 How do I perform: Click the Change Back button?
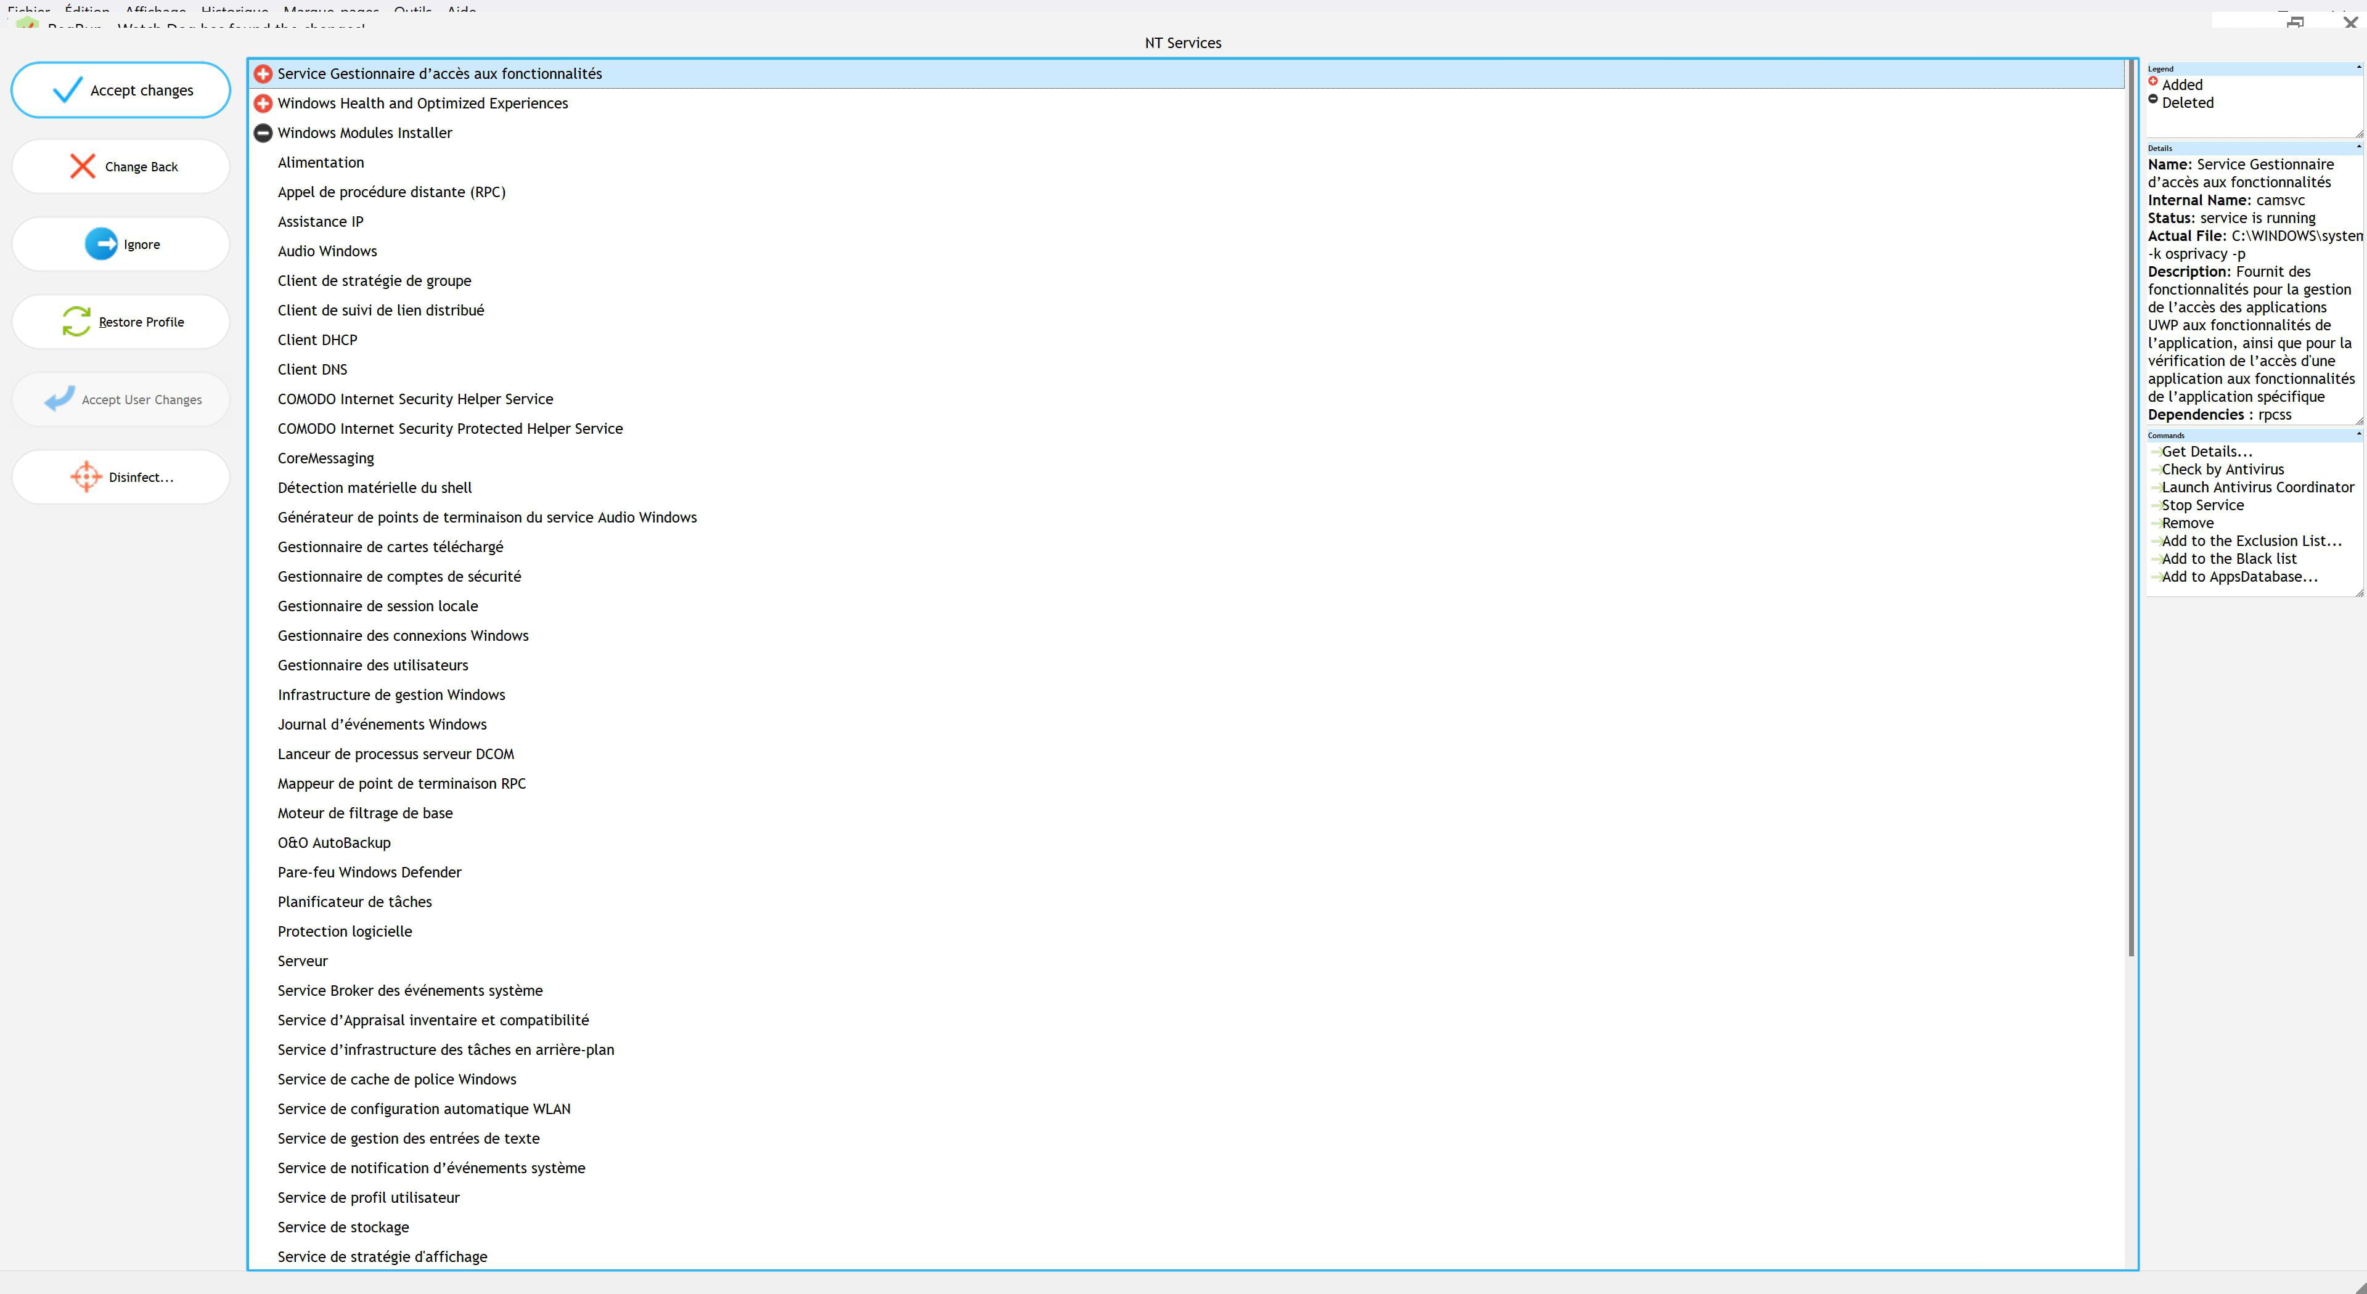pyautogui.click(x=120, y=166)
